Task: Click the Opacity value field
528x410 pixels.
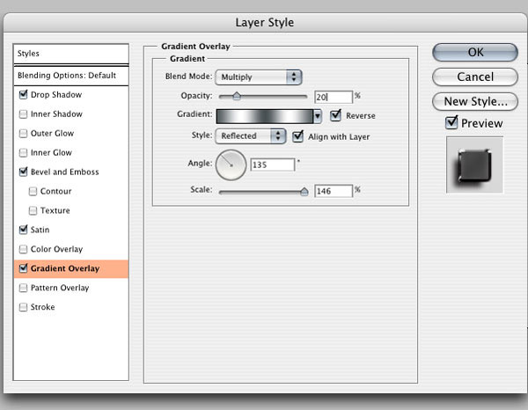Action: click(334, 97)
